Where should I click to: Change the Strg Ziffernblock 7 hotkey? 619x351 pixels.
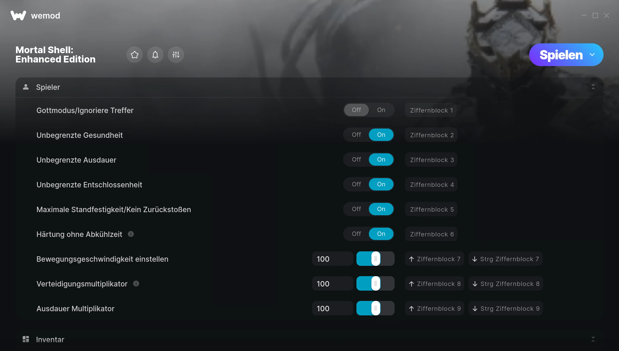(506, 259)
